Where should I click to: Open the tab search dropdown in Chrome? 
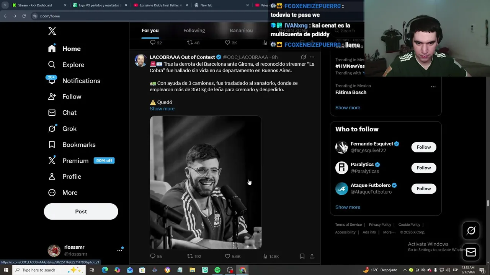[5, 5]
